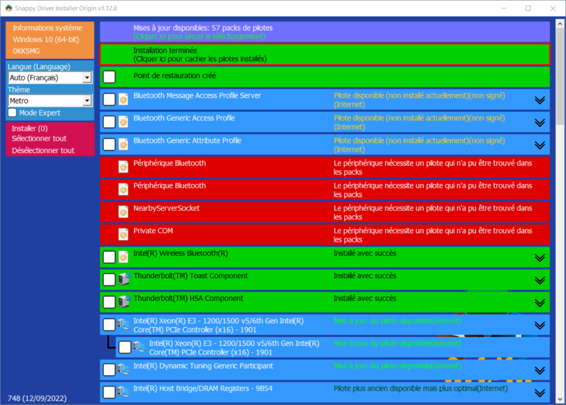Expand Thunderbolt(TM) Toast Component row chevron
The height and width of the screenshot is (405, 566).
539,281
